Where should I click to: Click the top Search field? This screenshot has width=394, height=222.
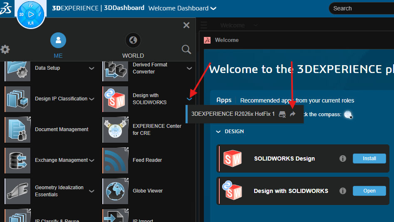coord(362,8)
